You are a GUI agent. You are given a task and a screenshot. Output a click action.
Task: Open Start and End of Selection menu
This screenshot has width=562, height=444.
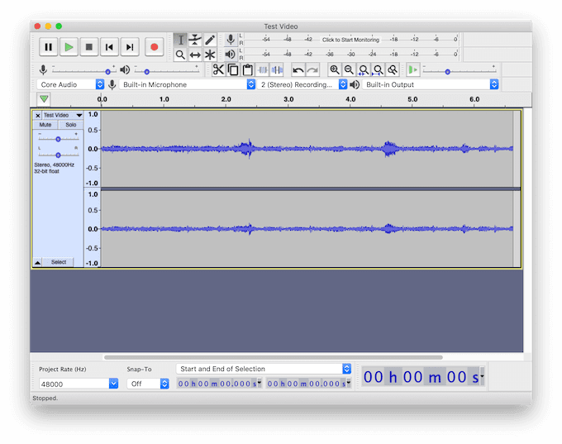[x=264, y=369]
